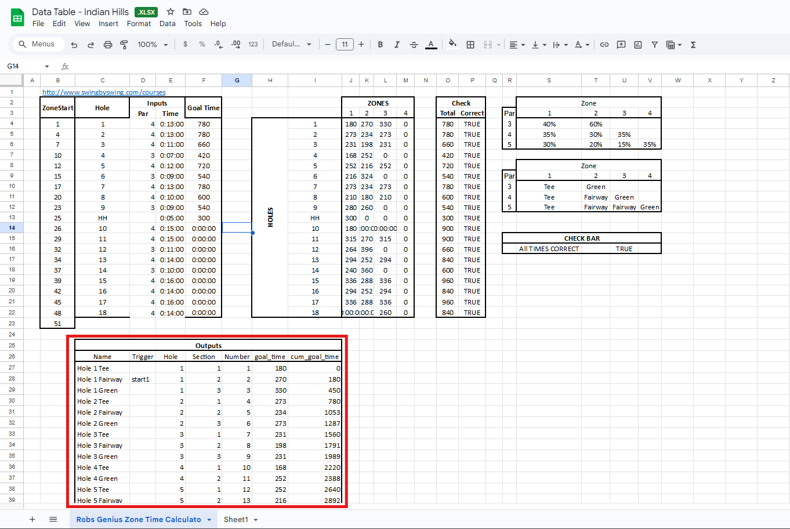Click the undo arrow icon
The width and height of the screenshot is (790, 529).
click(74, 45)
